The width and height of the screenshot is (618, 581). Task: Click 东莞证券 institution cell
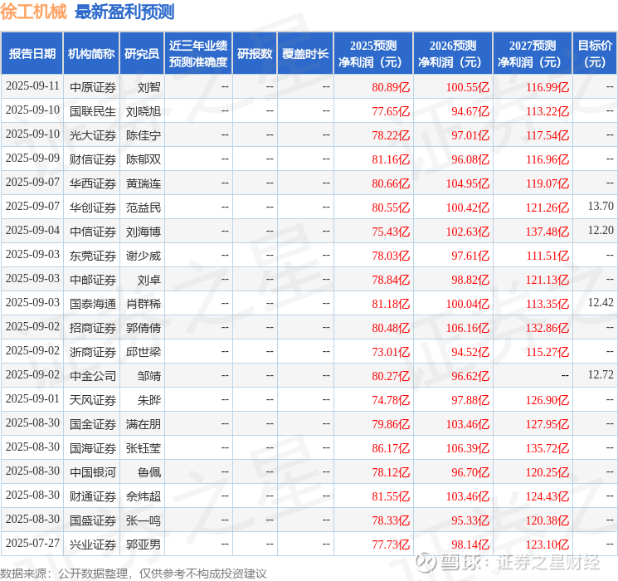pos(93,256)
